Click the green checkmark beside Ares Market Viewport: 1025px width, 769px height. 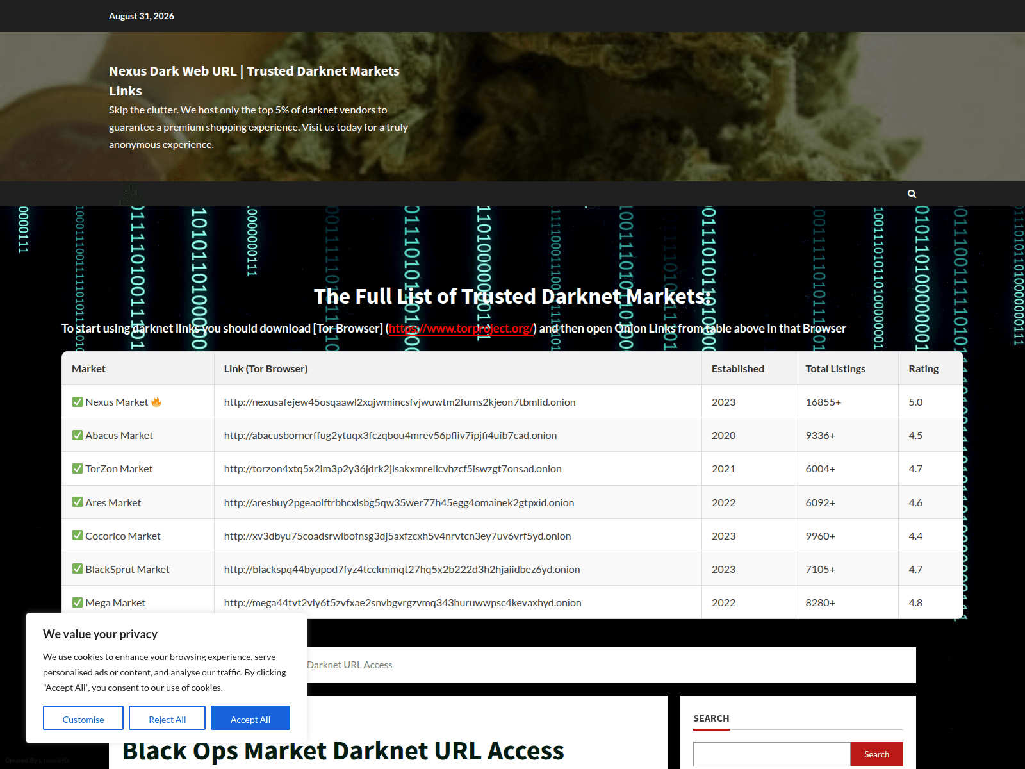click(78, 502)
